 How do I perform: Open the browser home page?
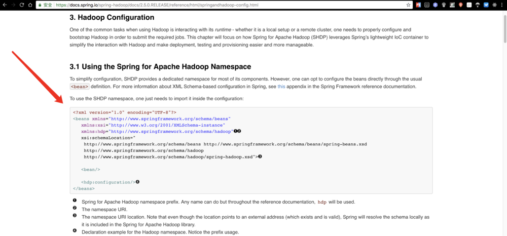click(x=30, y=5)
